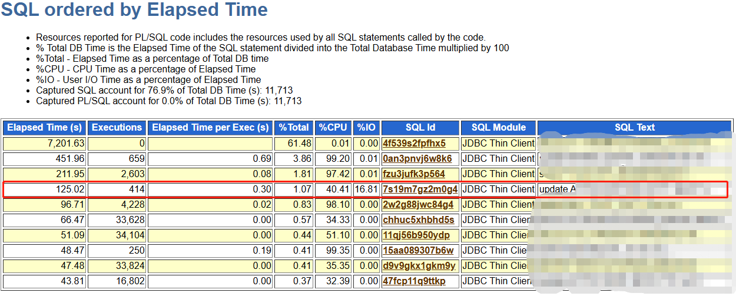736x296 pixels.
Task: Select the Elapsed Time per Exec (s) header
Action: coord(210,128)
